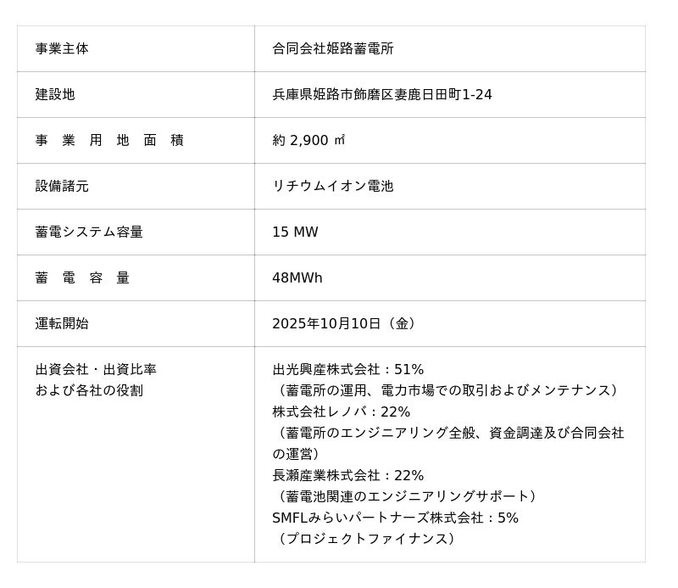678x588 pixels.
Task: Click the 株式会社レノバ：22% line
Action: (341, 412)
